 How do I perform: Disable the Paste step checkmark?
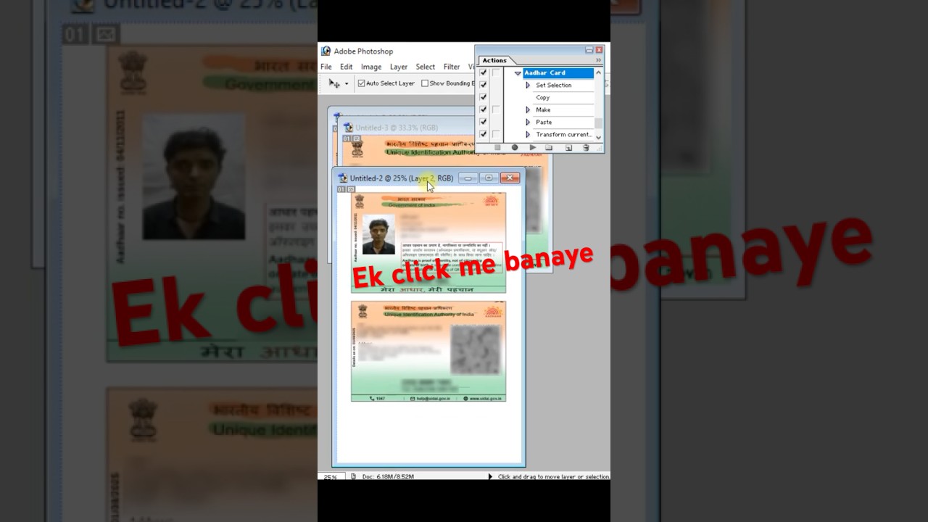click(484, 122)
